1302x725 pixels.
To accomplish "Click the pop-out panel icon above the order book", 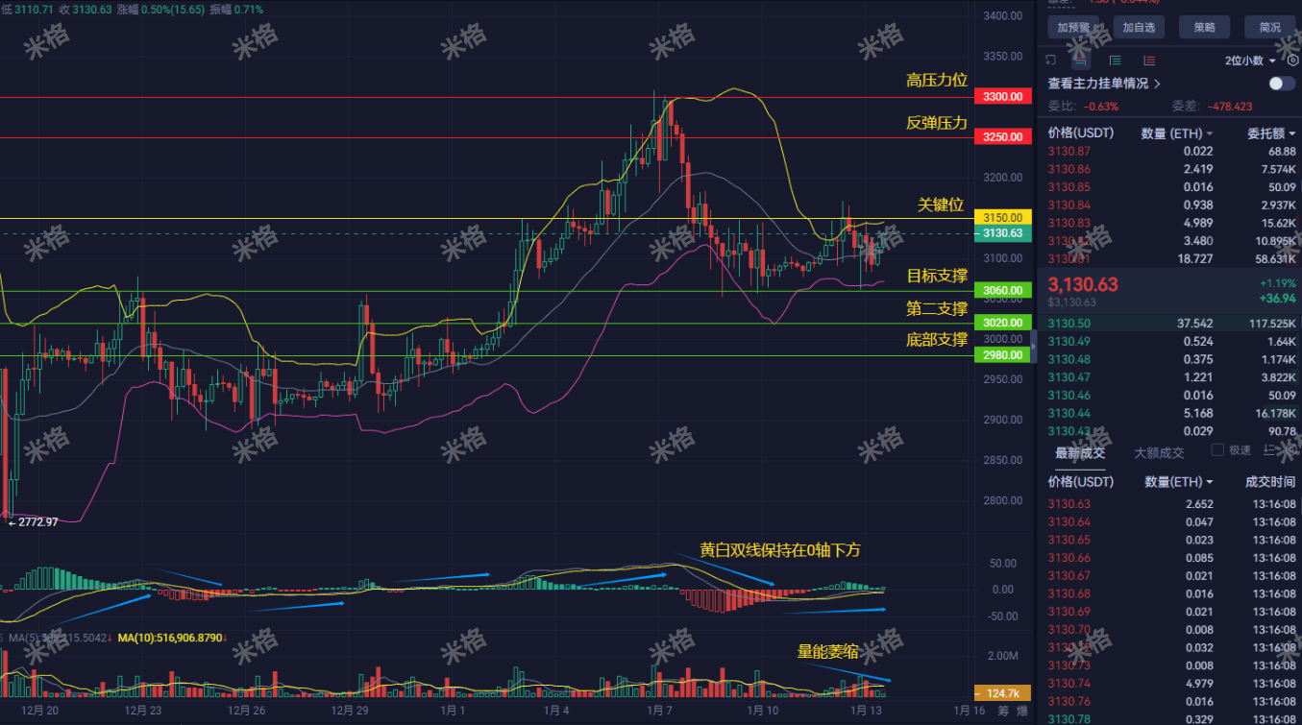I will [1050, 60].
